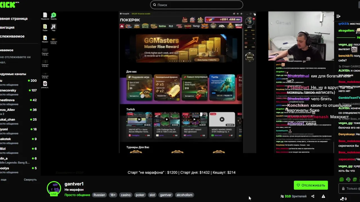The image size is (360, 202).
Task: Open the Марафон.txt desktop file
Action: 45,16
